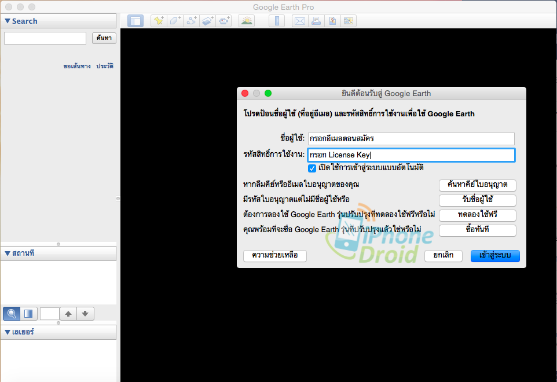
Task: Collapse the เลเยอร์ panel
Action: [8, 332]
